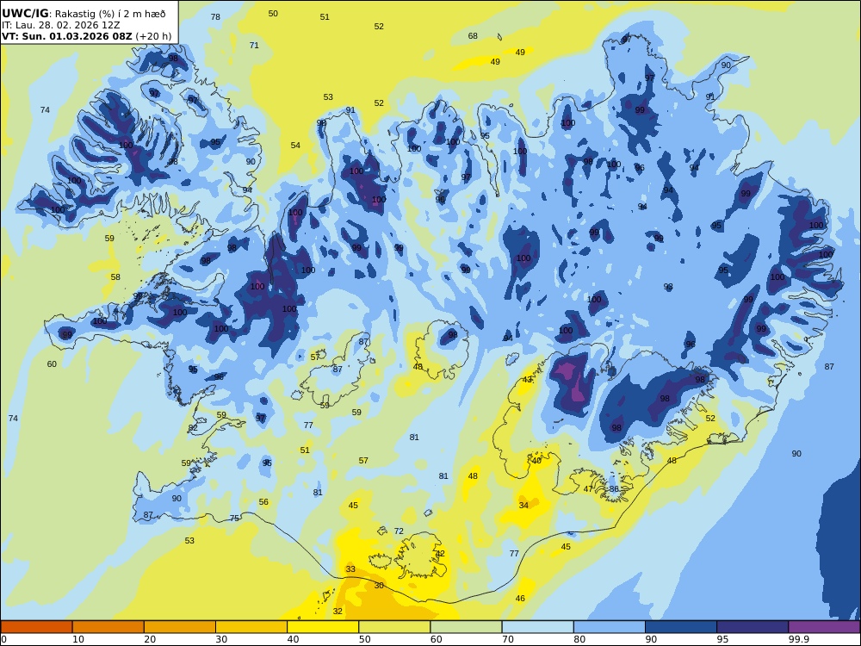The height and width of the screenshot is (646, 861).
Task: Click the light blue 70–80 legend swatch
Action: click(x=537, y=627)
